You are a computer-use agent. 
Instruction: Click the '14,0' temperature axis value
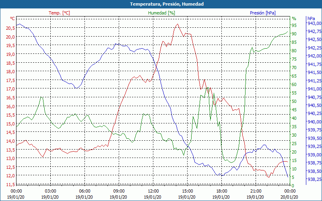click(x=10, y=141)
